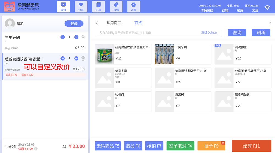Open the 设置 settings module
Viewport: 275px width, 153px height.
[133, 7]
